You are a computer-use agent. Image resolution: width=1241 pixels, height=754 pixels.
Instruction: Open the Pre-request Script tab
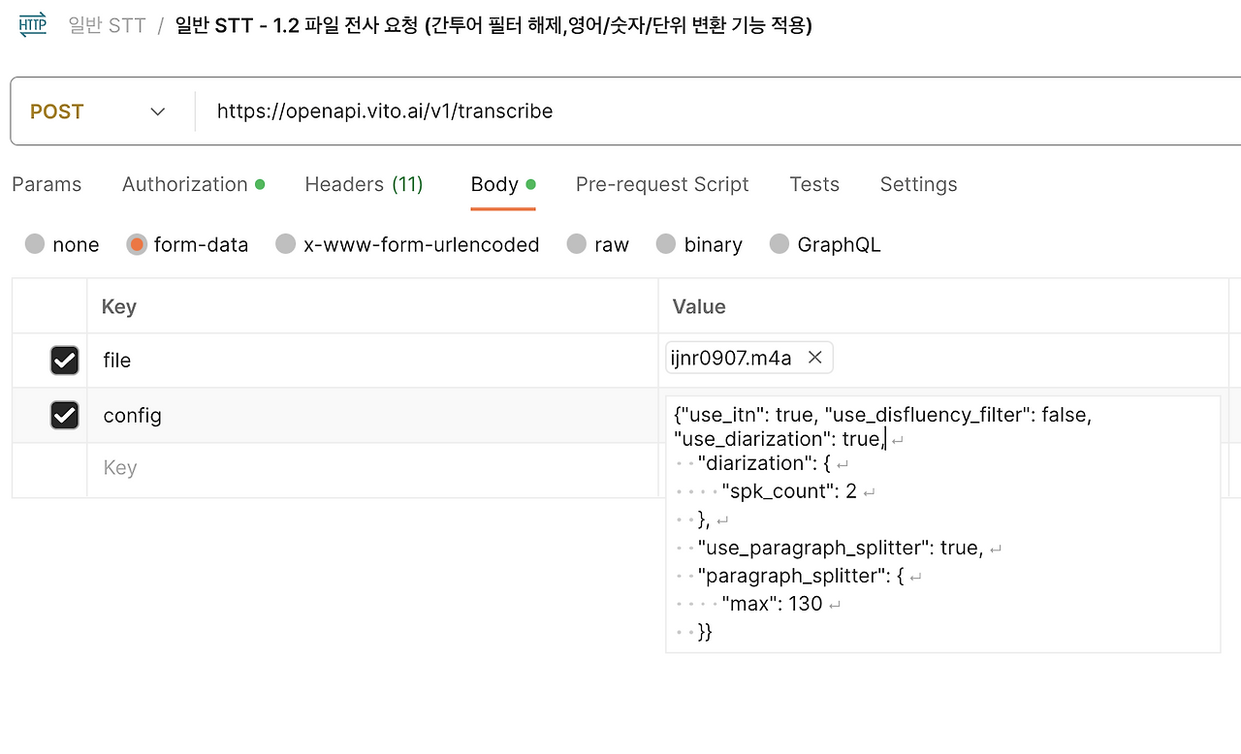tap(662, 184)
